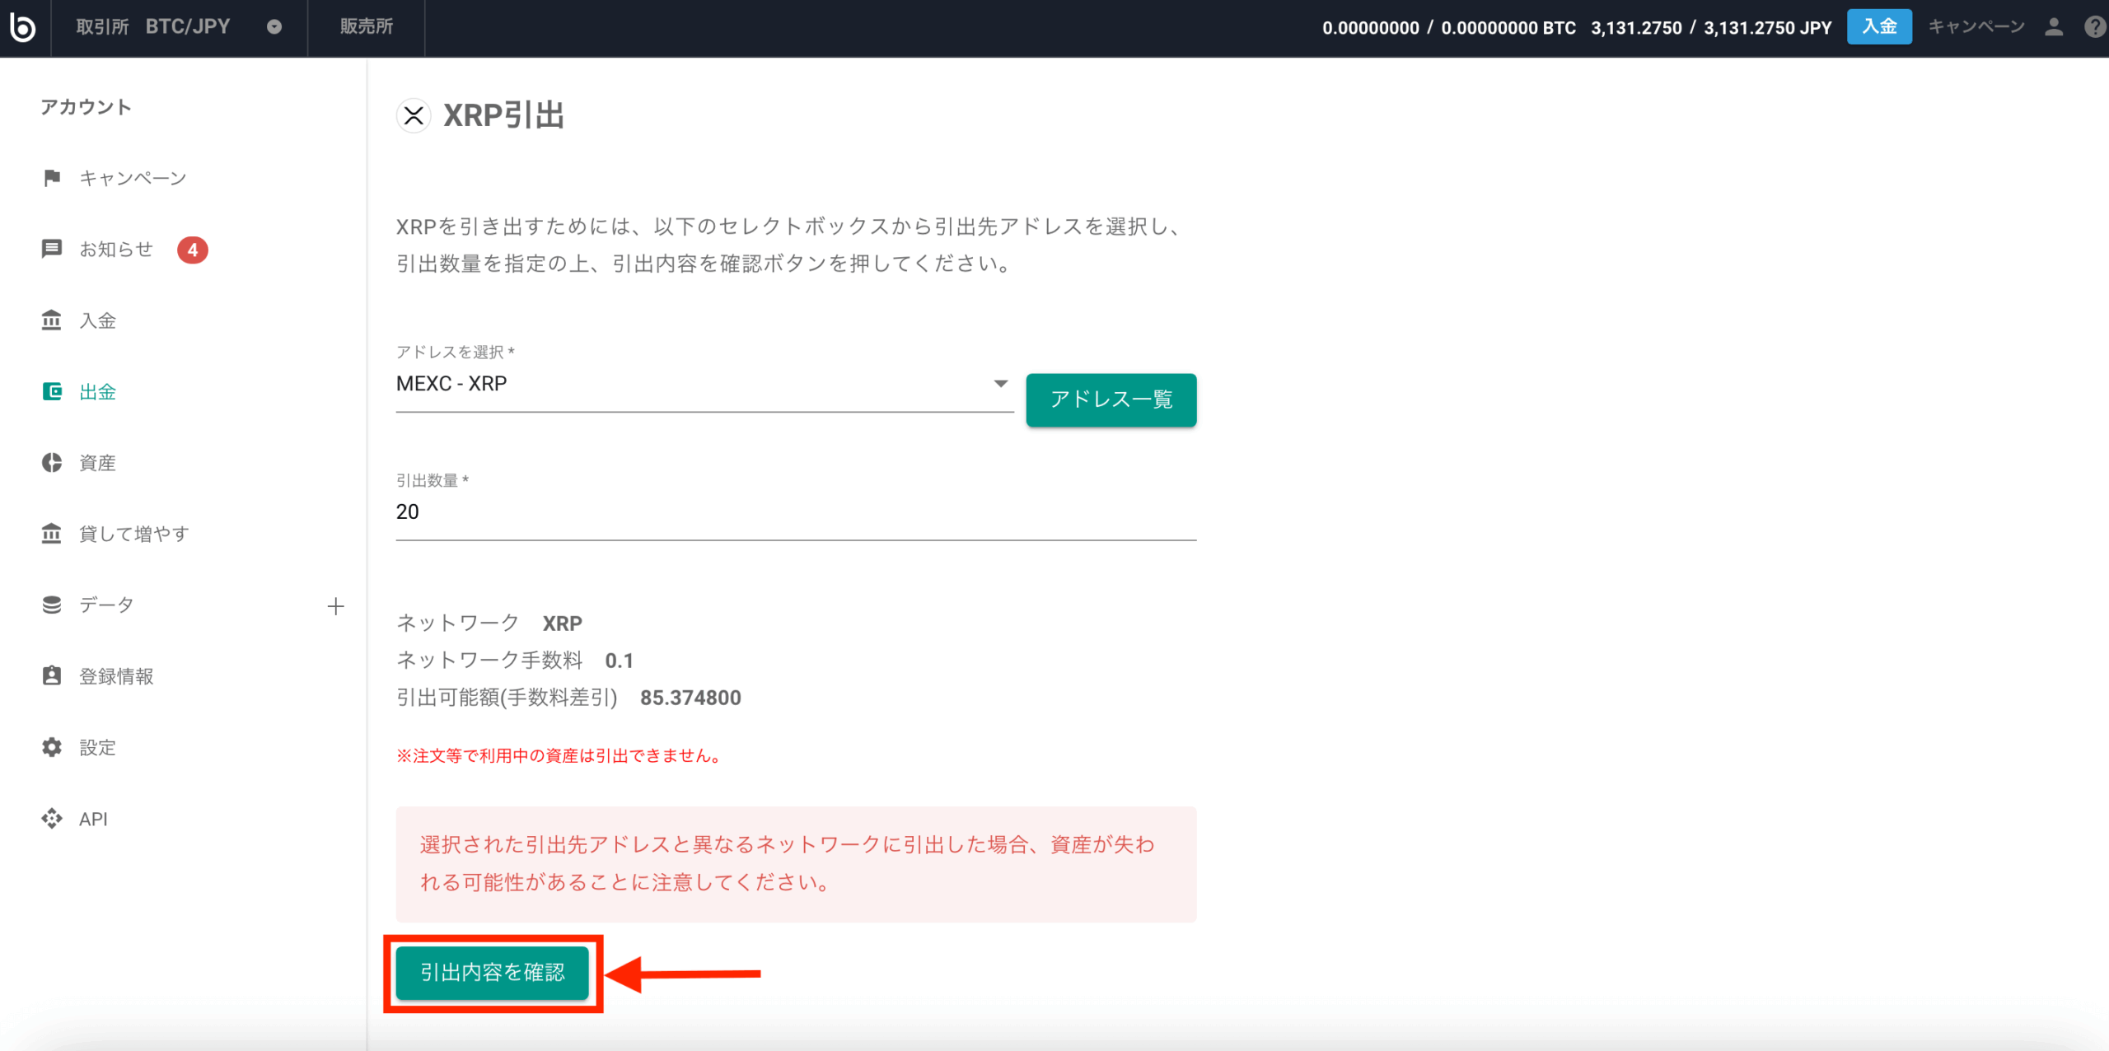Click the BTC balance 0.00000000 / 0.00000000 BTC

(x=1449, y=27)
